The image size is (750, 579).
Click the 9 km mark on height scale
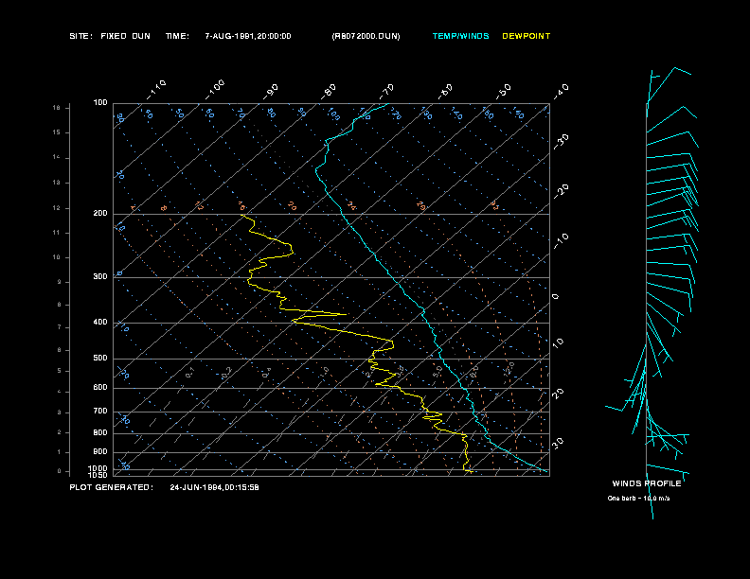point(60,282)
